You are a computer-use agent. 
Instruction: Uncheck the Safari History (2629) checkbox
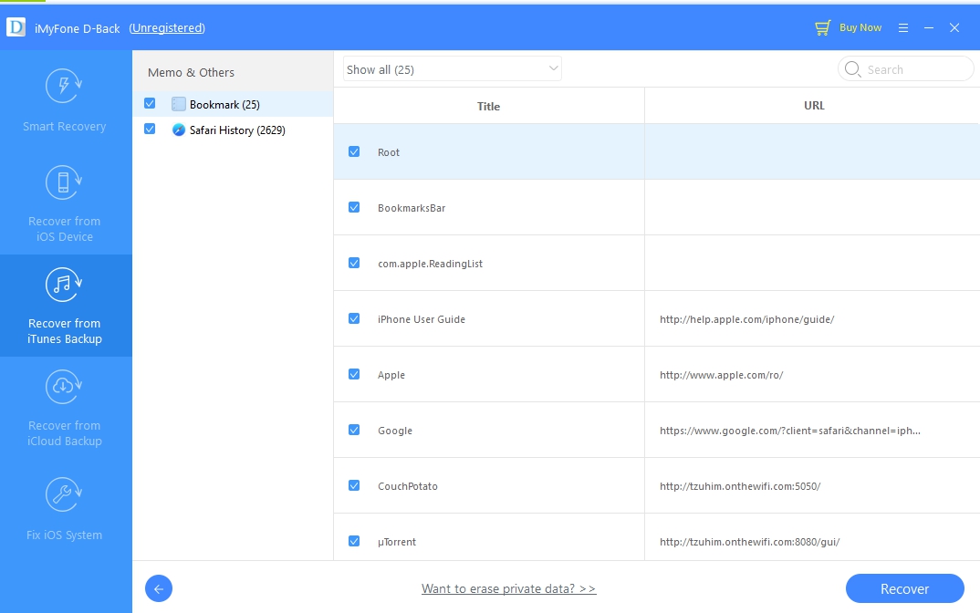point(150,130)
